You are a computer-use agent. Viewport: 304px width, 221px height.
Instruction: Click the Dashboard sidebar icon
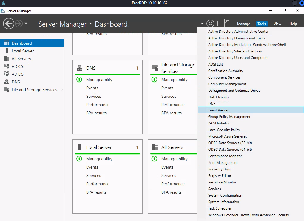point(7,43)
